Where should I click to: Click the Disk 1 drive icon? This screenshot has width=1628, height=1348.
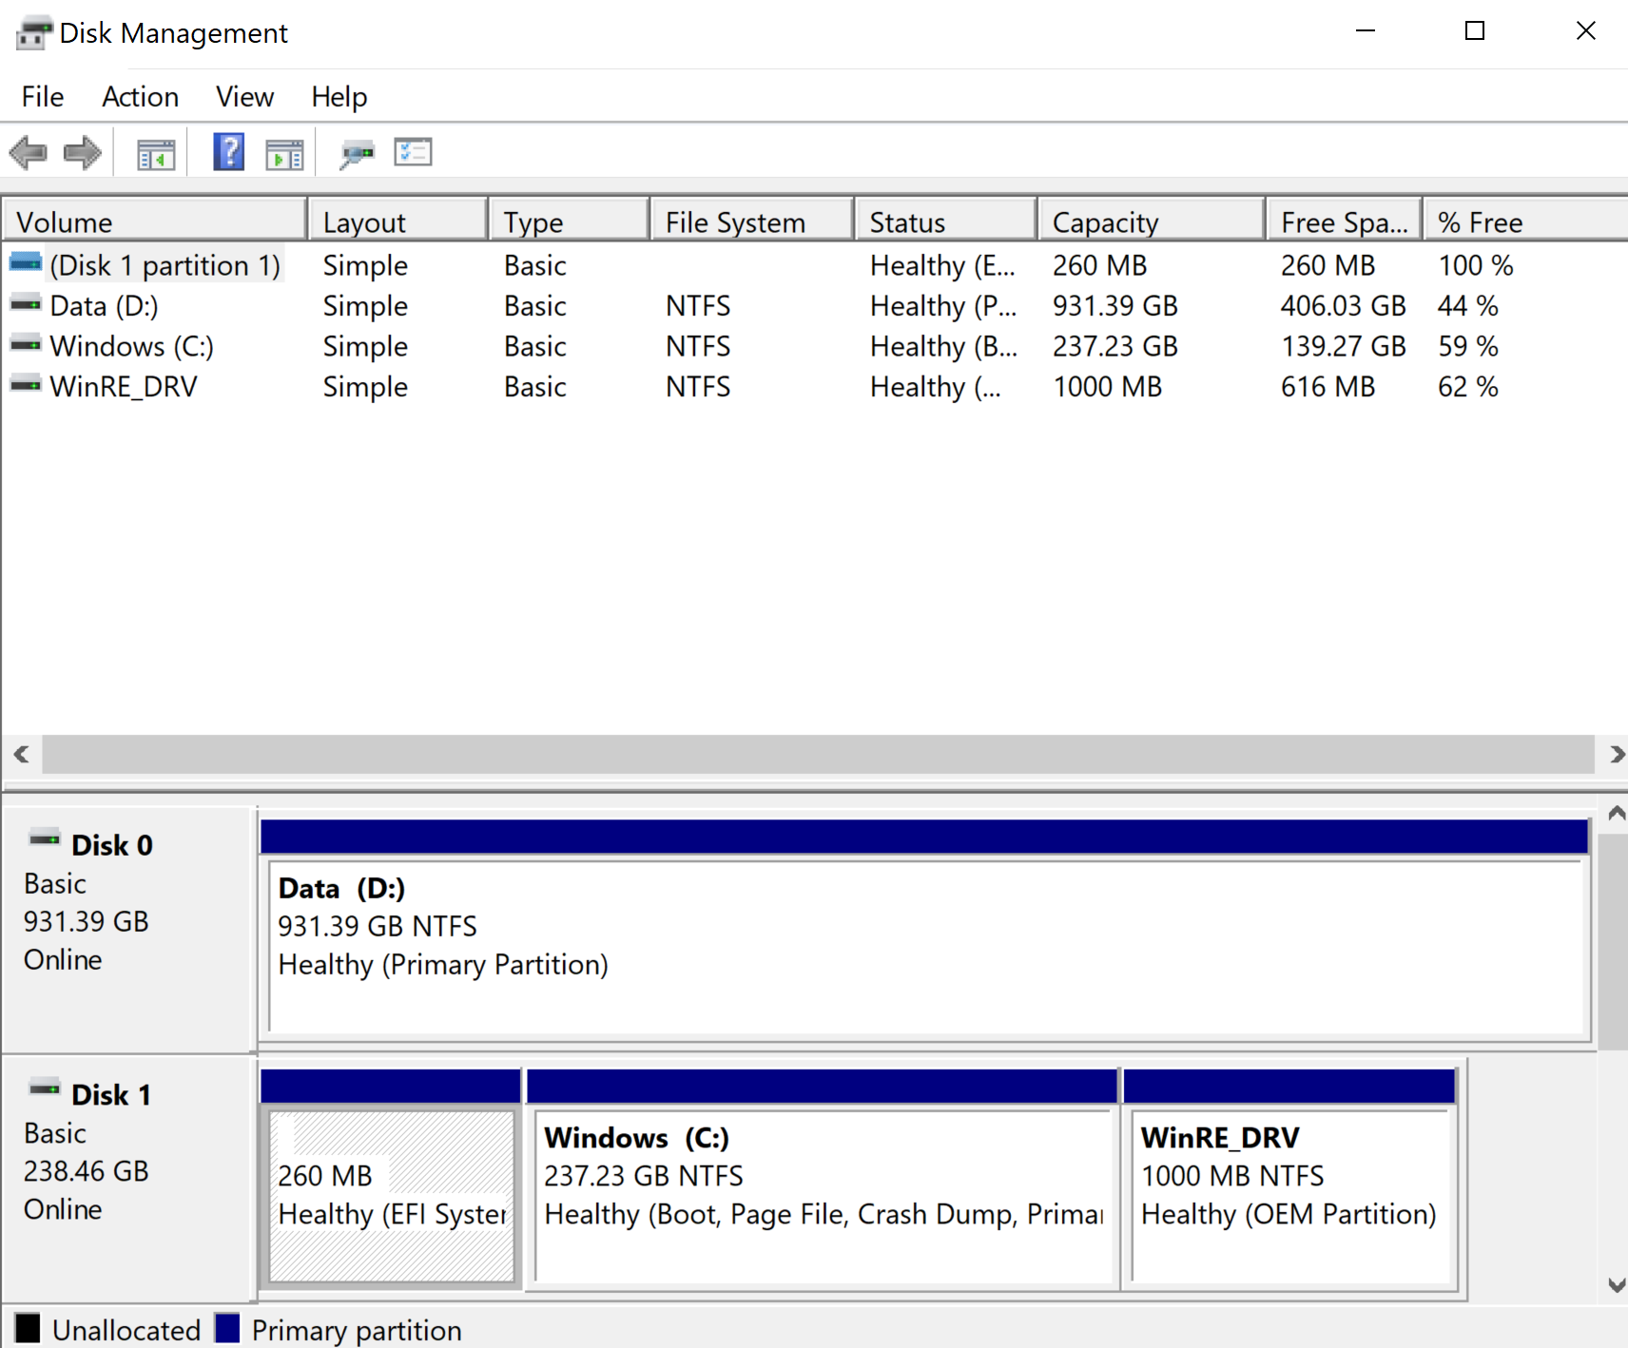click(x=45, y=1088)
